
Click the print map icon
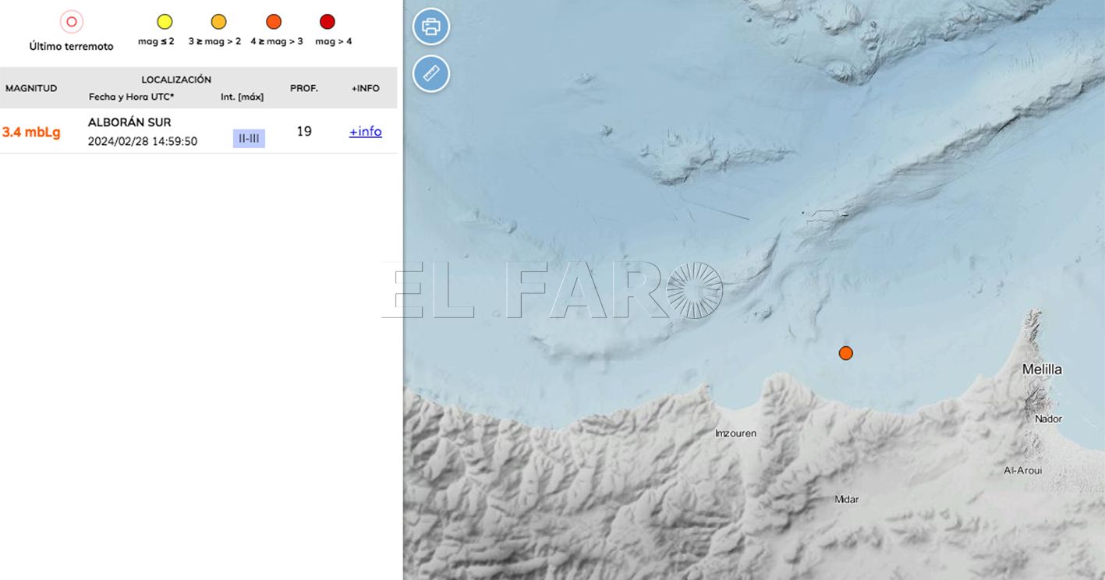[431, 27]
